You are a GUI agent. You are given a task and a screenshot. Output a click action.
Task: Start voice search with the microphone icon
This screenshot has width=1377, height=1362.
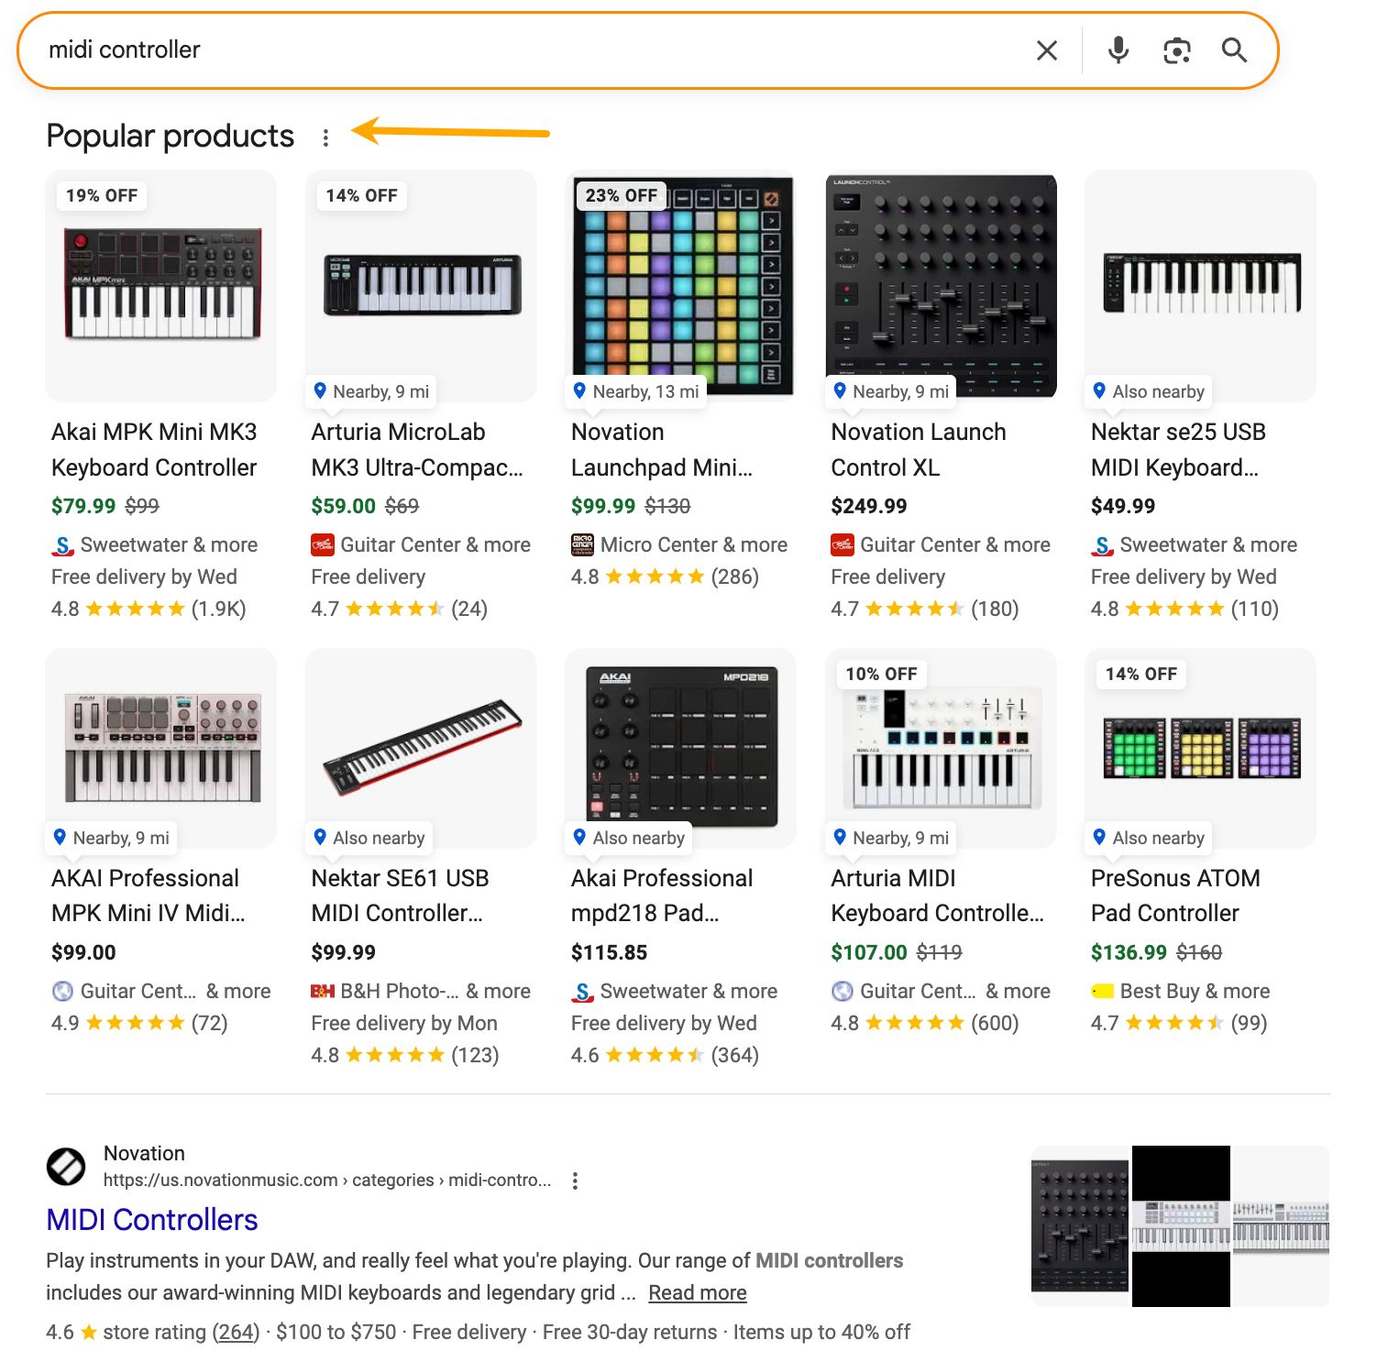(1117, 50)
